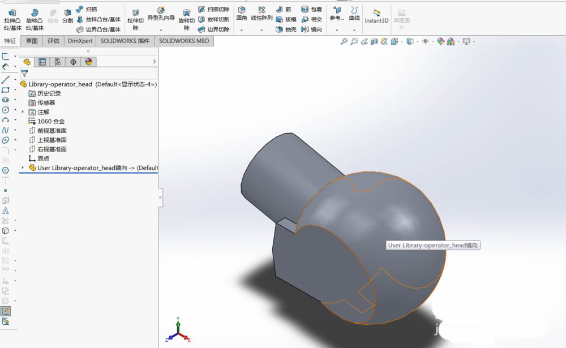
Task: Open the SOLIDWORKS MBD tab
Action: click(x=183, y=41)
